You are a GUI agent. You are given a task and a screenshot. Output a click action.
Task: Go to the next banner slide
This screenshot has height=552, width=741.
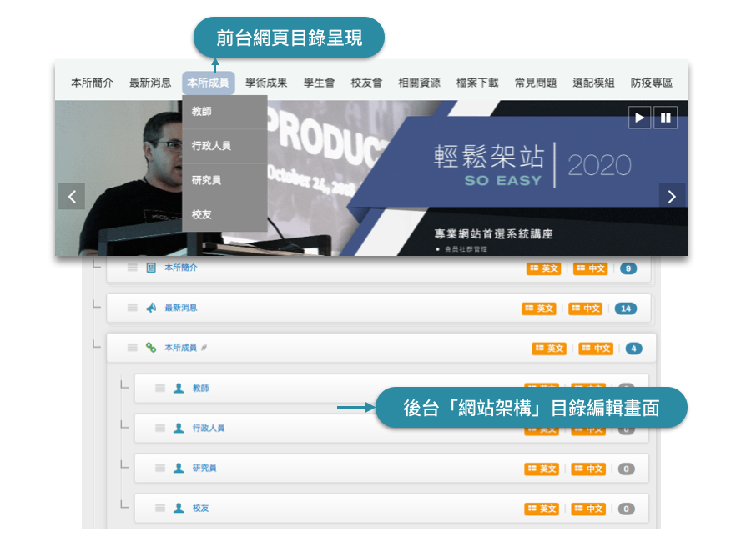pyautogui.click(x=672, y=197)
